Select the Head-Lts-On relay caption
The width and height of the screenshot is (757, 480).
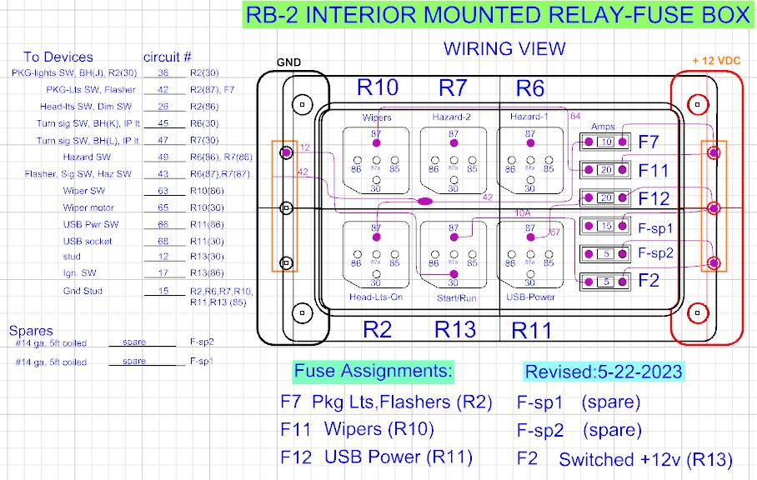click(x=376, y=297)
